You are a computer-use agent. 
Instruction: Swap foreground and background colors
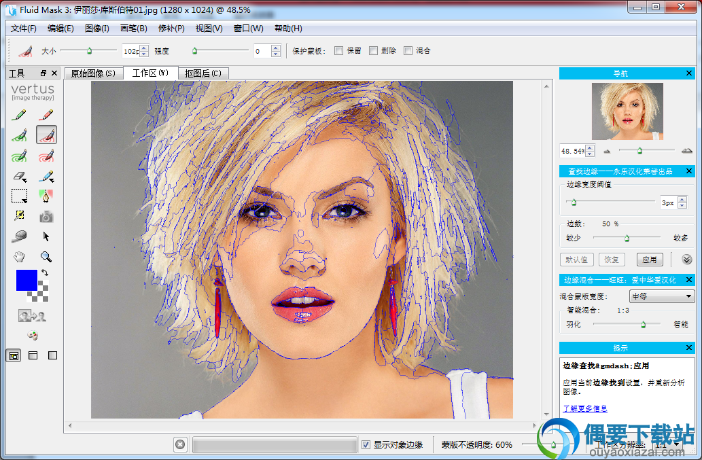(x=44, y=272)
